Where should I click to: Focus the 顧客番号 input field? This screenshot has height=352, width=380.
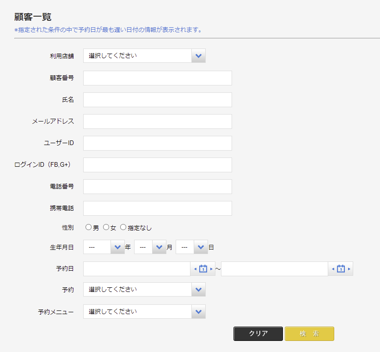point(157,78)
